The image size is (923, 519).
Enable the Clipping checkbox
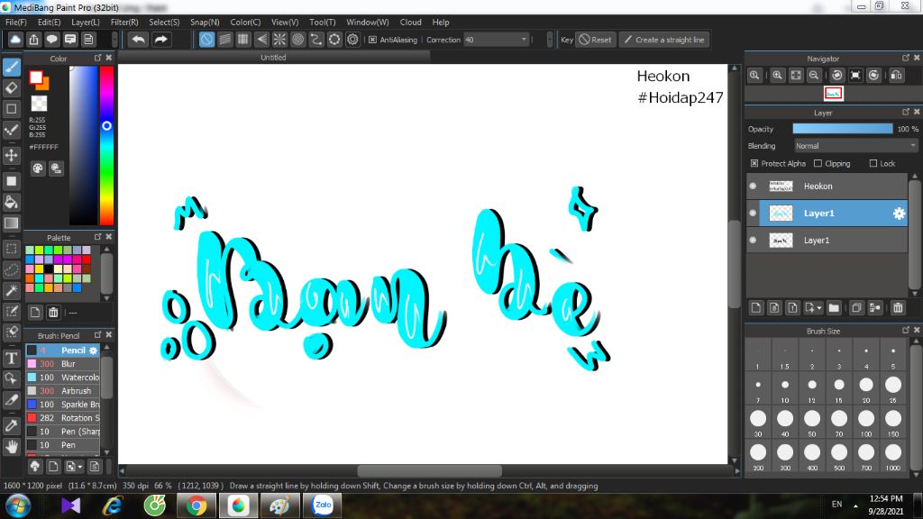818,164
